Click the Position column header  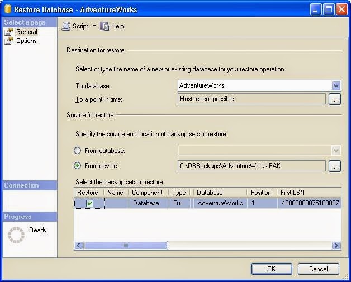262,193
